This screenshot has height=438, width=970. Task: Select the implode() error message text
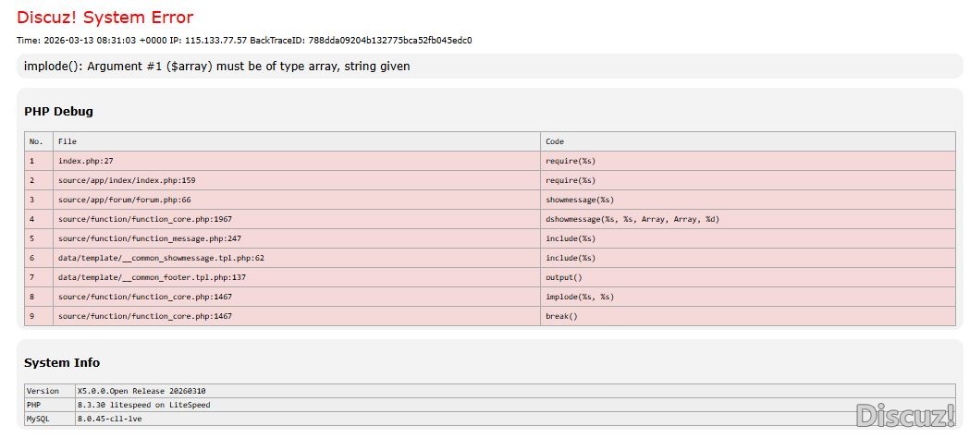coord(216,67)
